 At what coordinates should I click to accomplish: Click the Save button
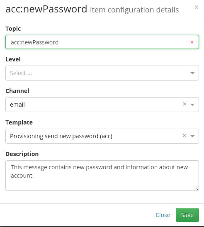187,215
